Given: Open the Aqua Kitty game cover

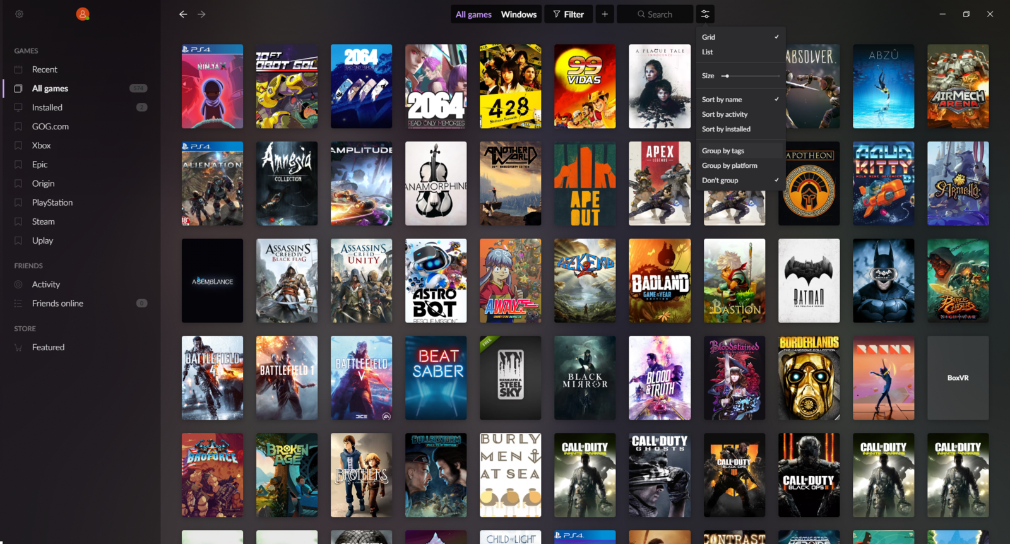Looking at the screenshot, I should [x=883, y=184].
